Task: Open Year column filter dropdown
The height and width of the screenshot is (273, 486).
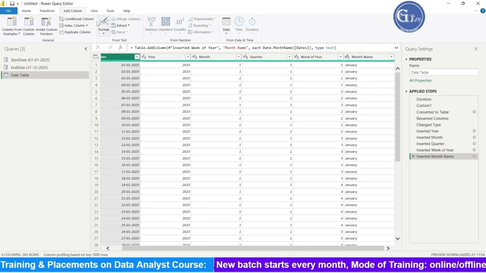Action: [x=188, y=57]
